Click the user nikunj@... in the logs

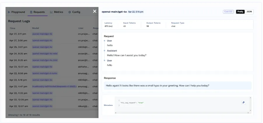click(84, 106)
